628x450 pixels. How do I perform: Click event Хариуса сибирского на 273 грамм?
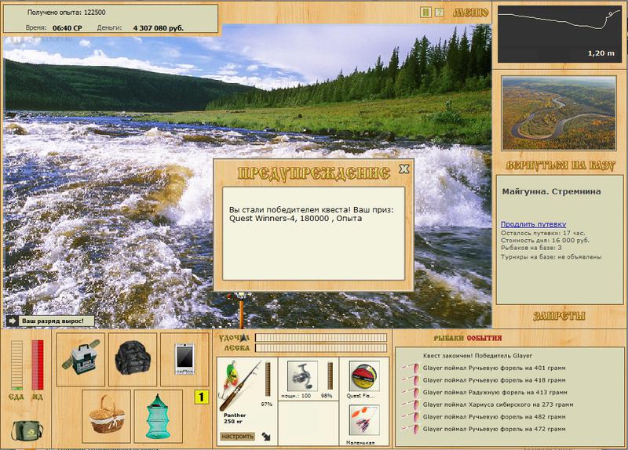498,405
